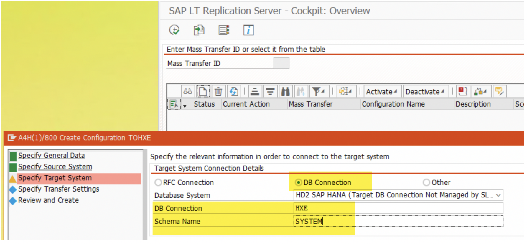Screen dimensions: 527x244
Task: Open the Specify Source System step
Action: (55, 166)
